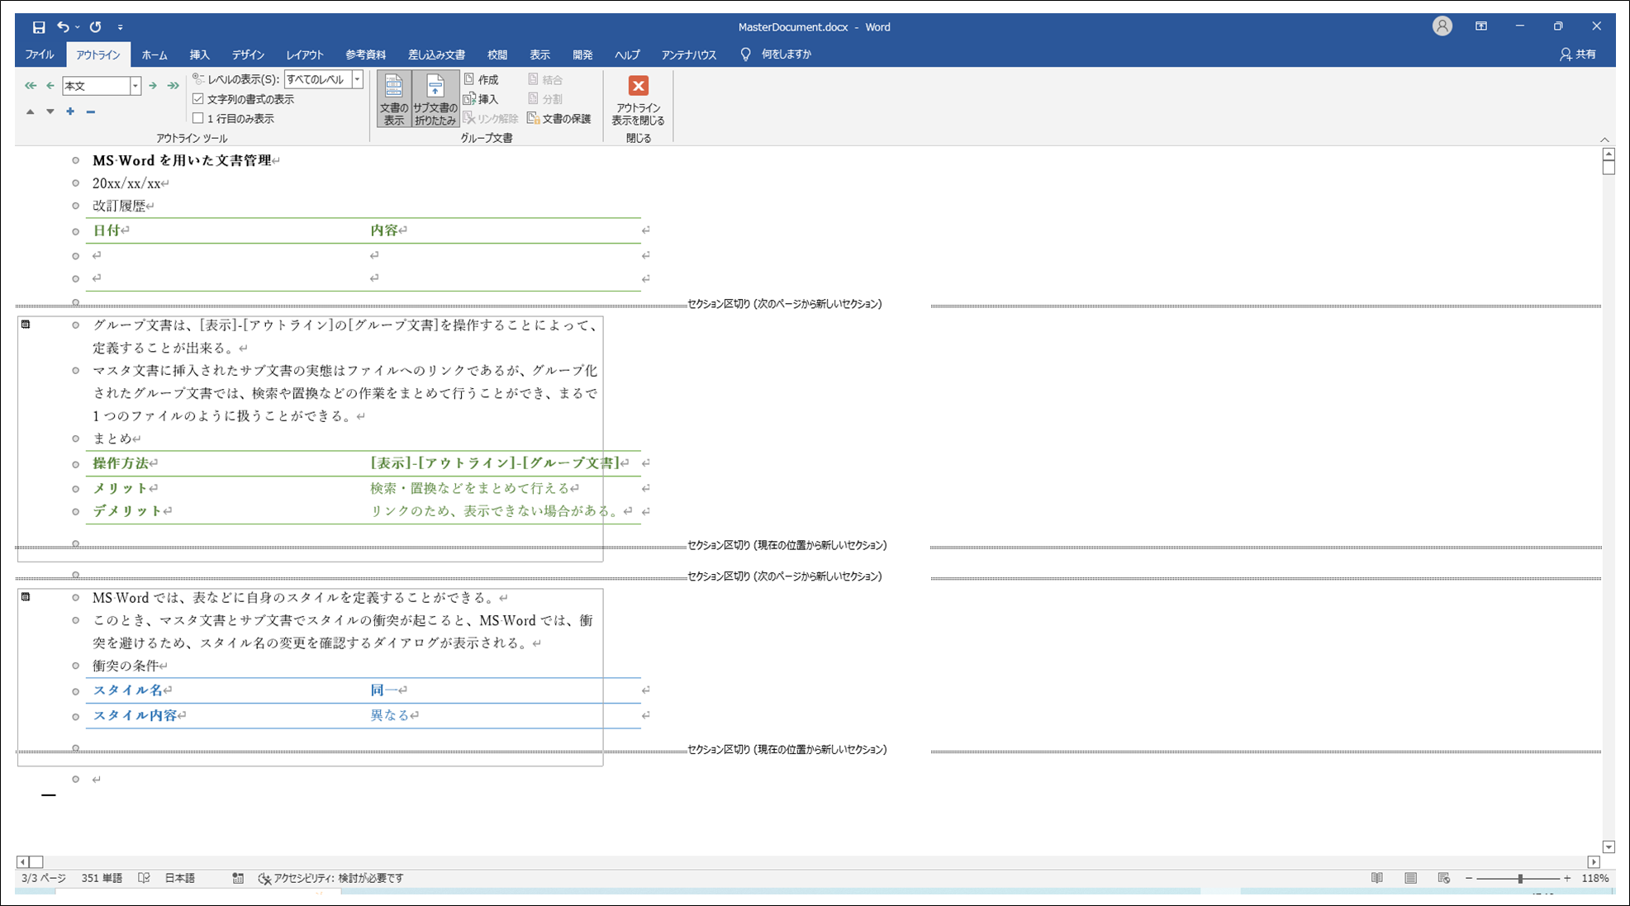The image size is (1630, 906).
Task: Collapse the selected item with minus icon
Action: coord(91,111)
